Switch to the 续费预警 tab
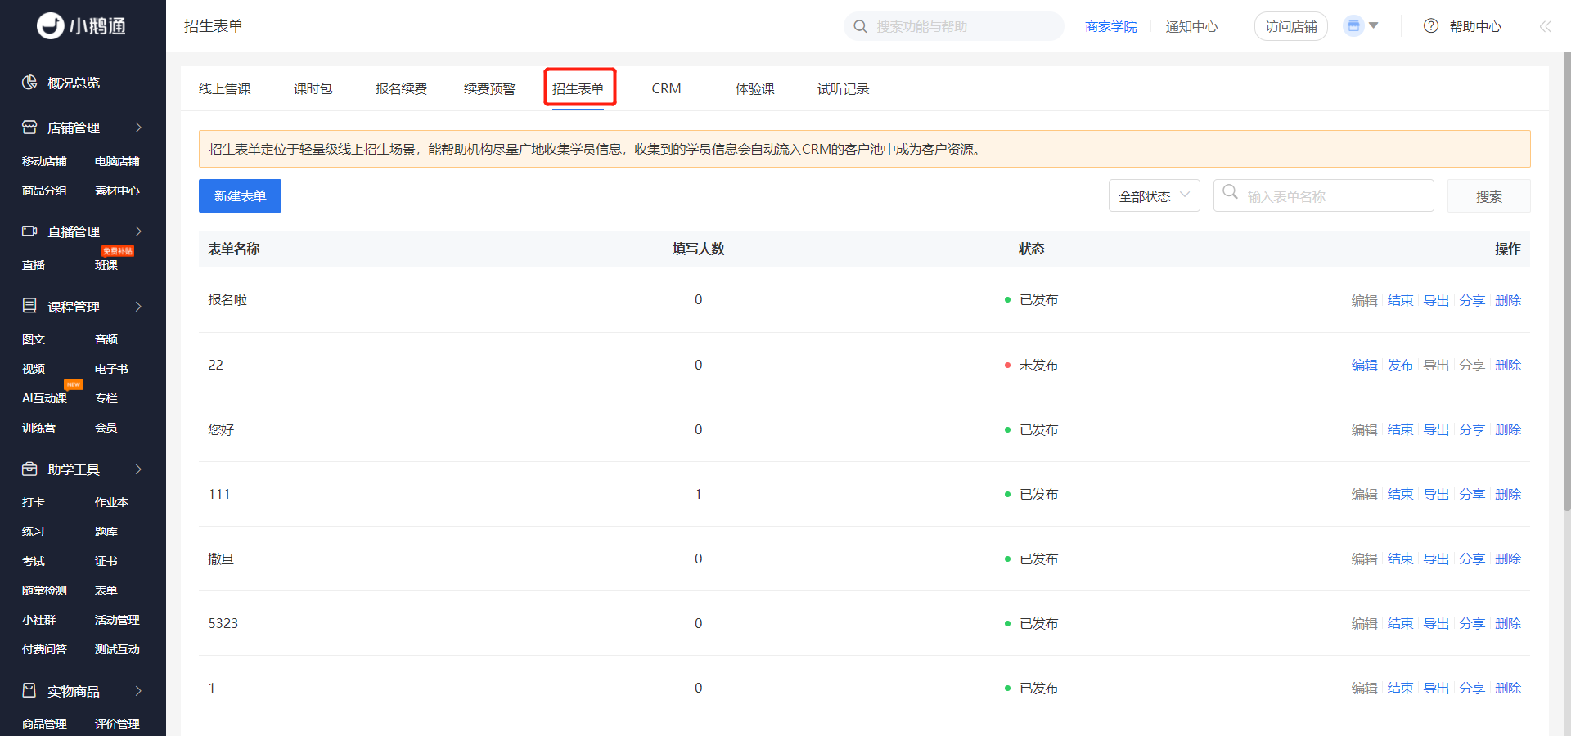The width and height of the screenshot is (1571, 736). tap(490, 88)
